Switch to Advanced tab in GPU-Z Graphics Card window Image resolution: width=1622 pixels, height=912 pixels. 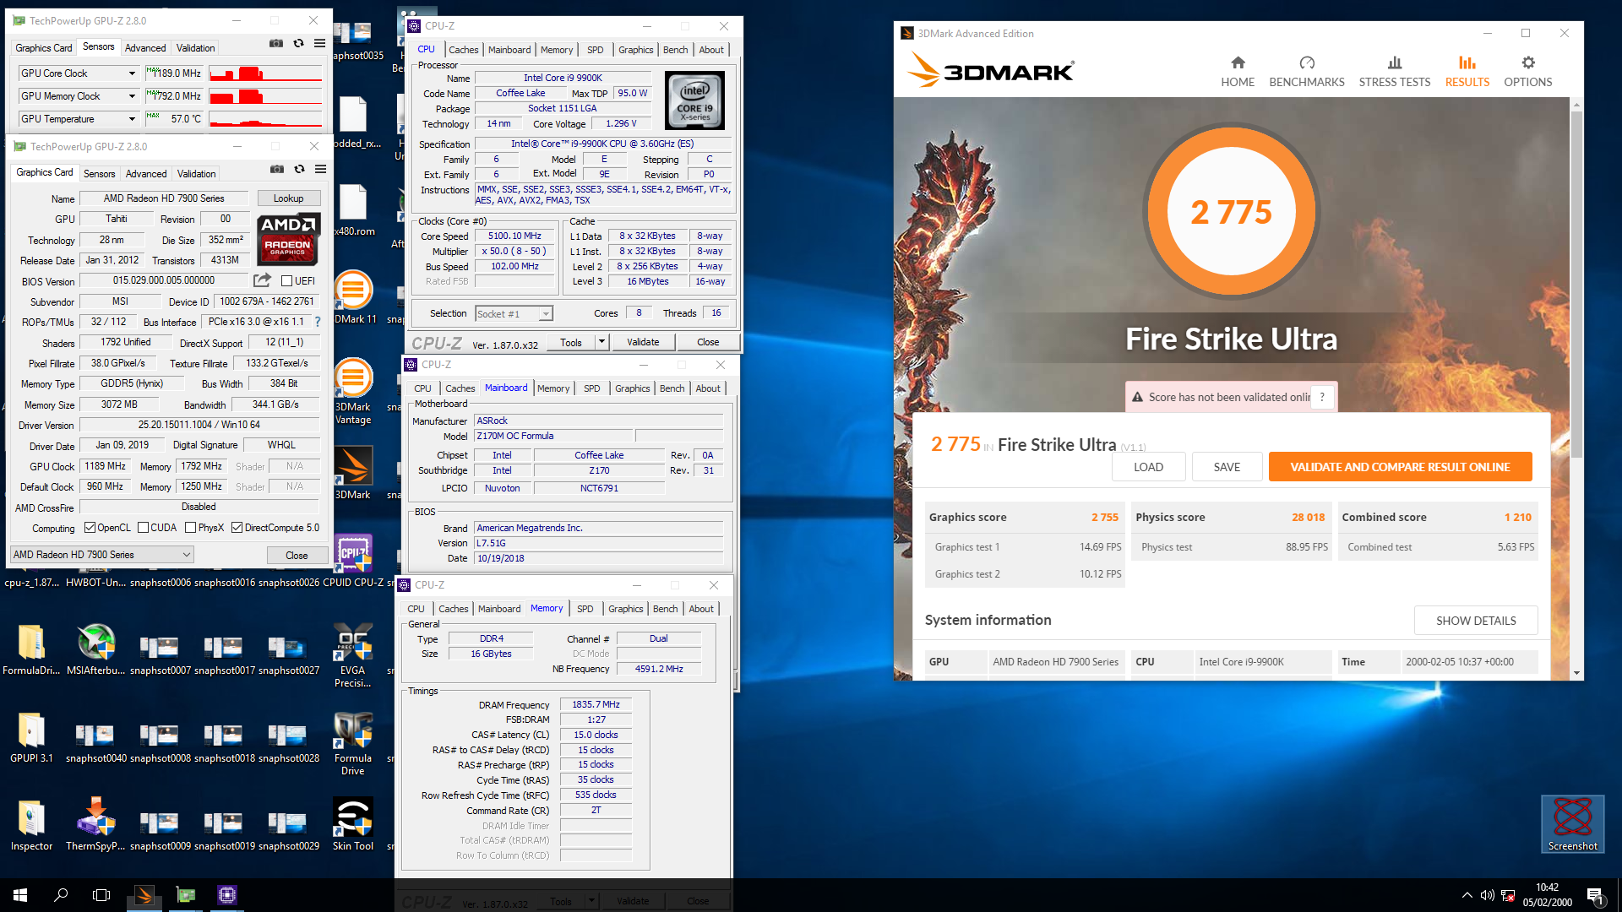point(146,174)
